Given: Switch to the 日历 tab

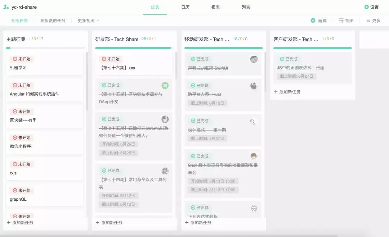Looking at the screenshot, I should 185,7.
